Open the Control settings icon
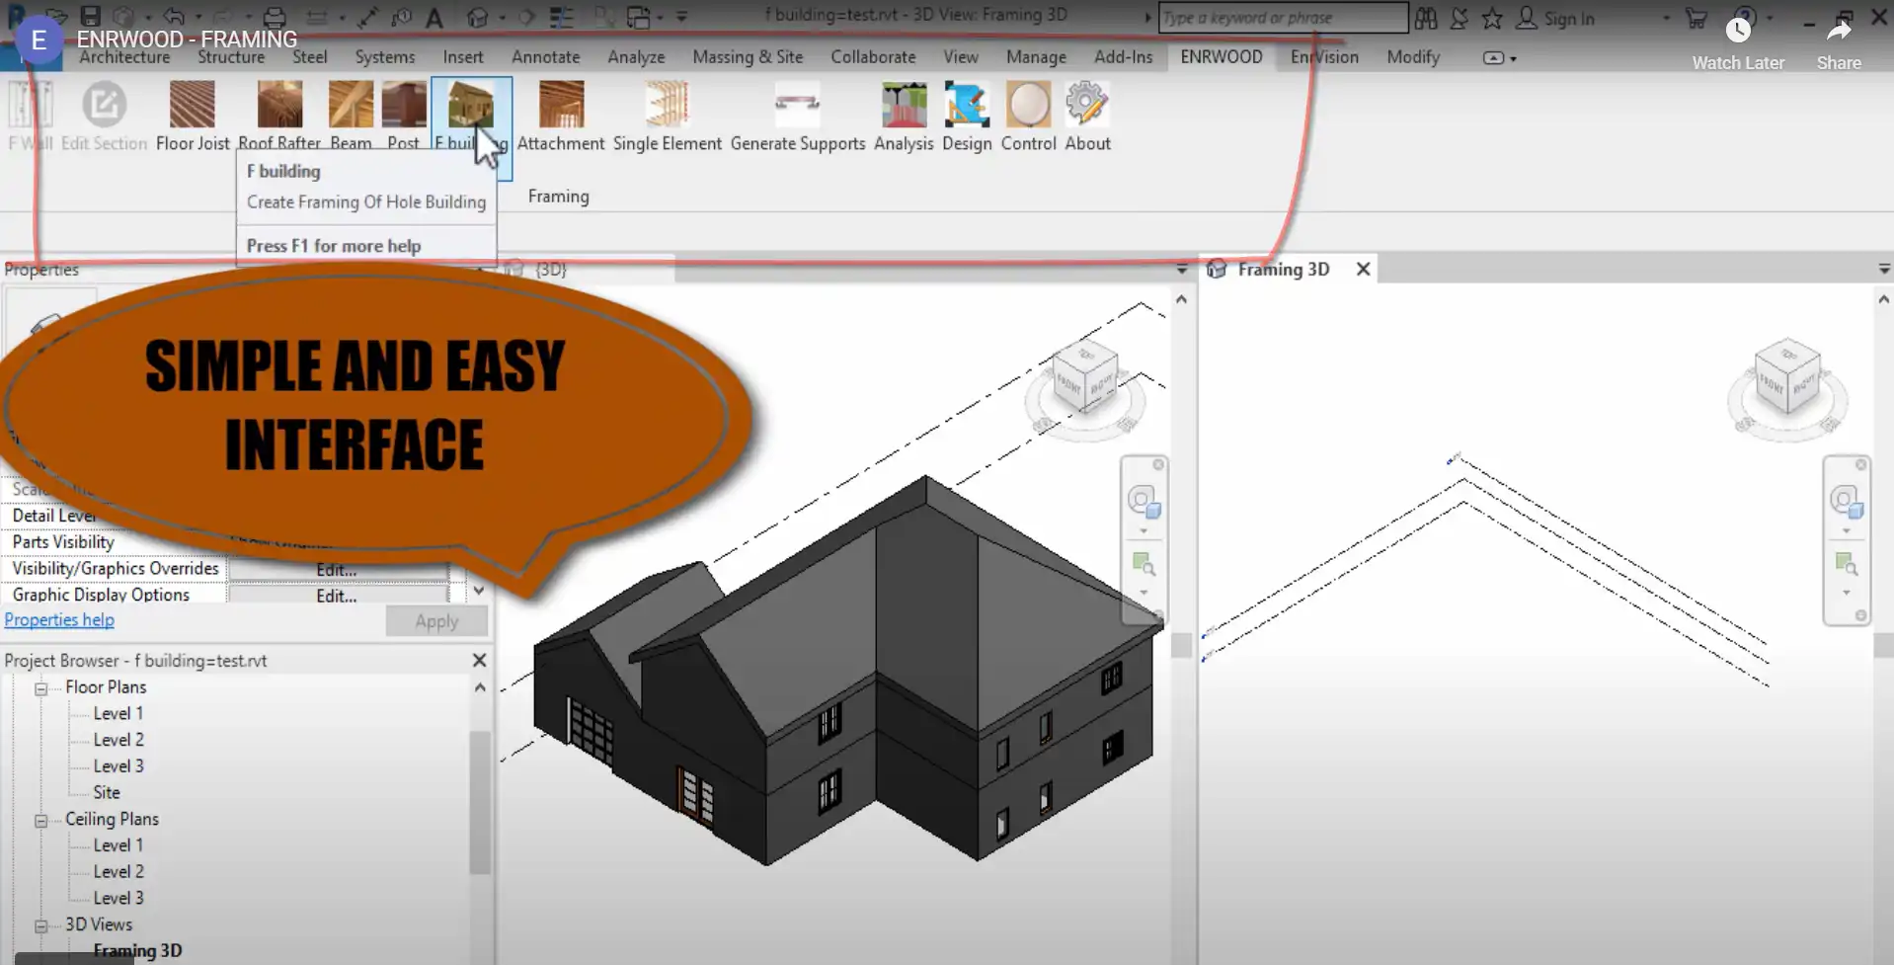1894x965 pixels. pos(1028,107)
